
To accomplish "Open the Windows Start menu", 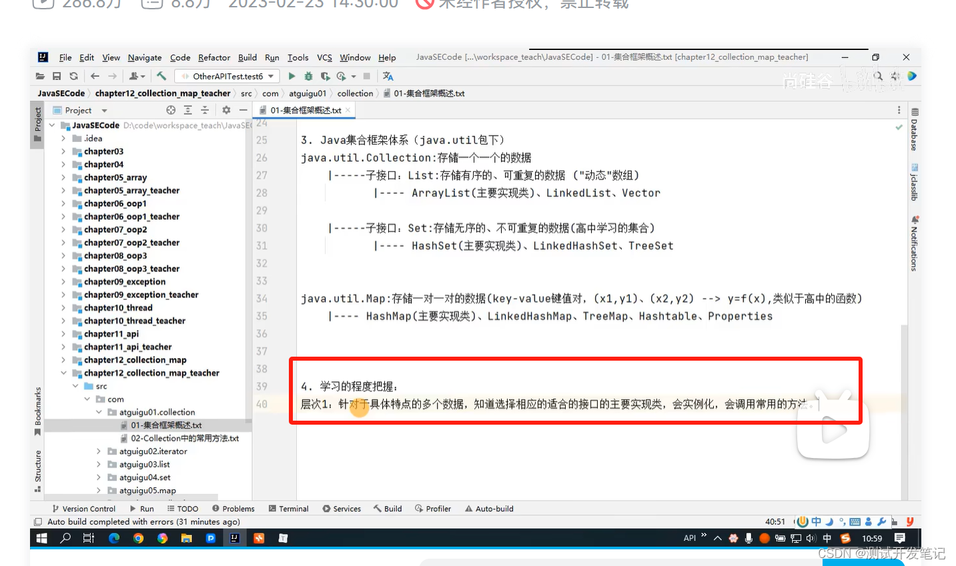I will [x=41, y=538].
